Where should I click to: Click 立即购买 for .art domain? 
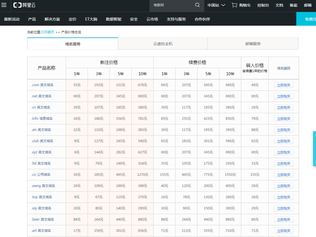pyautogui.click(x=284, y=231)
